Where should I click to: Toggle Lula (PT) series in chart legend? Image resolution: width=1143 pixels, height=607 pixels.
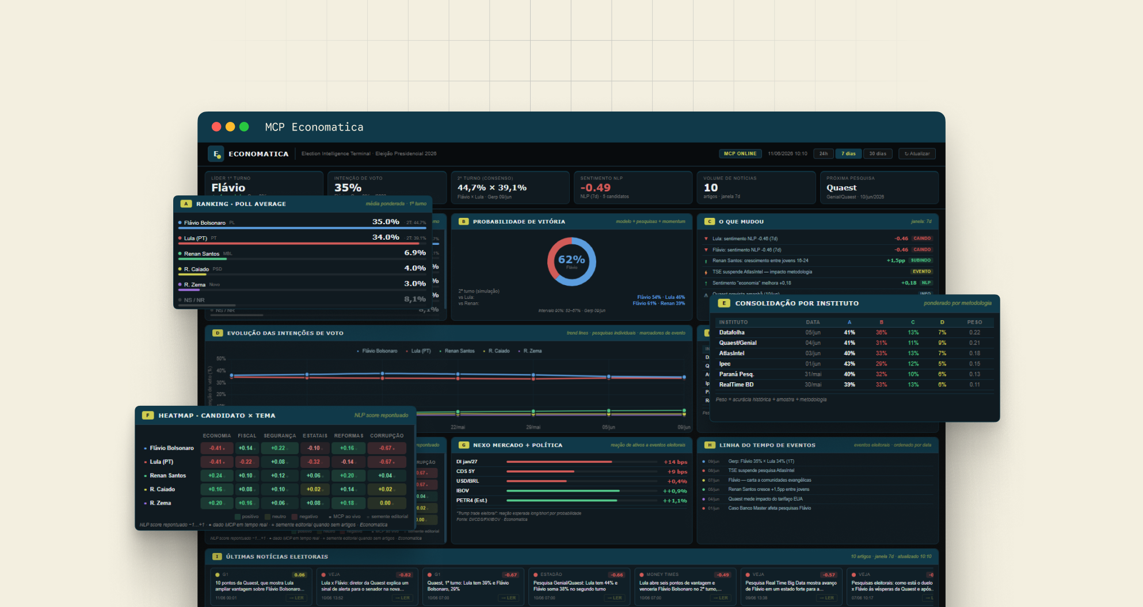[x=418, y=351]
